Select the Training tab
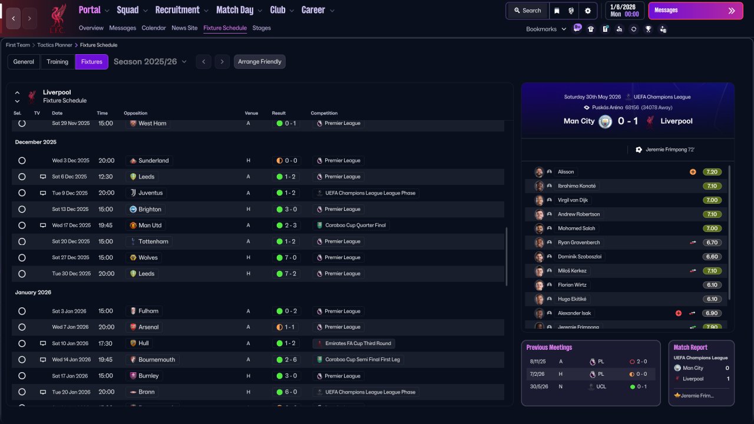 click(x=58, y=62)
